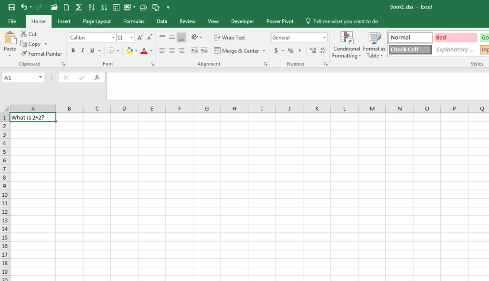Viewport: 489px width, 281px height.
Task: Apply comma style number format
Action: coord(299,50)
